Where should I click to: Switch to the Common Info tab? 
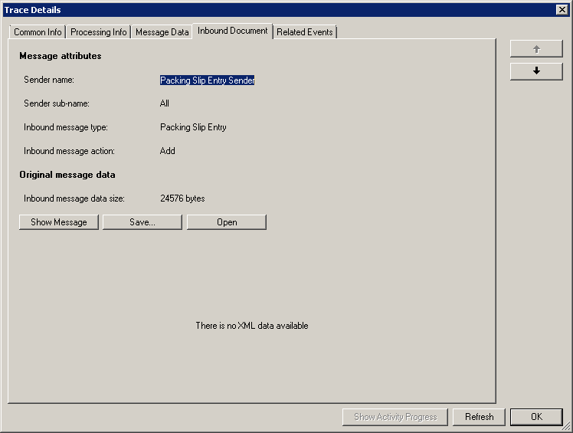click(x=38, y=32)
